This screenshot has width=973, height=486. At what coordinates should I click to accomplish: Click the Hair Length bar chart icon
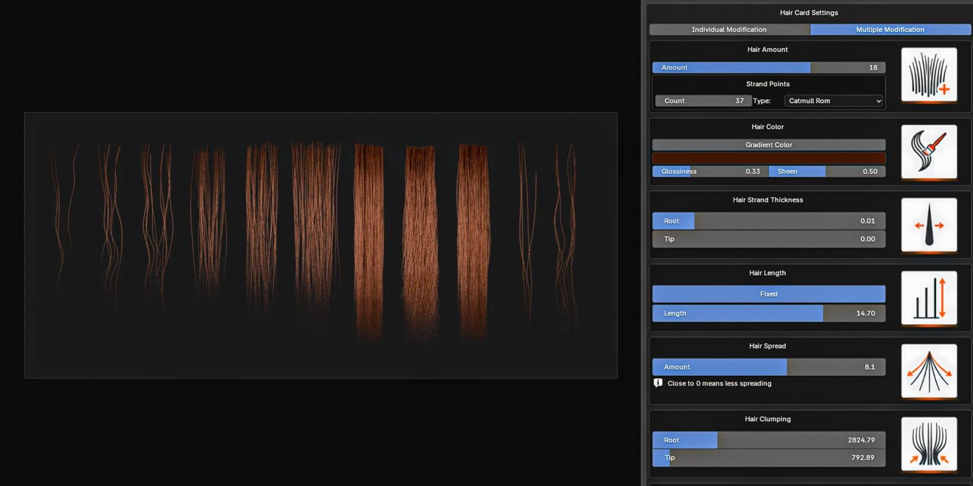929,298
